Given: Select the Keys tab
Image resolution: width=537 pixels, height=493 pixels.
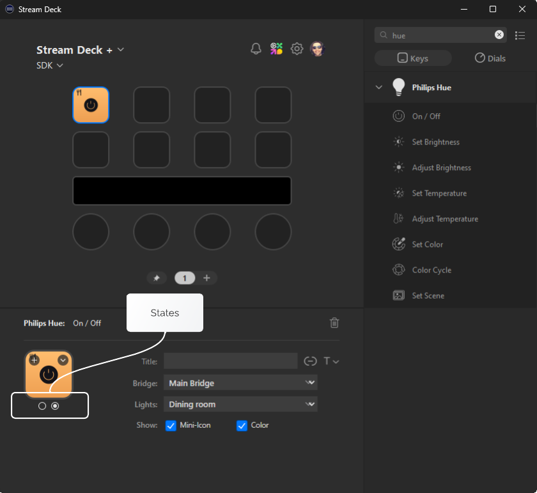Looking at the screenshot, I should [413, 58].
